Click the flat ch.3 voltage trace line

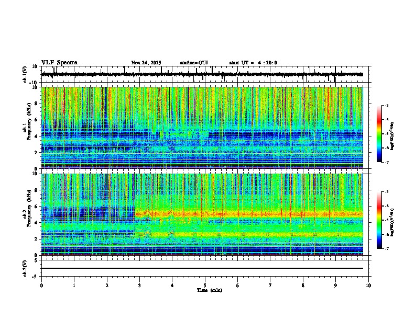(202, 268)
